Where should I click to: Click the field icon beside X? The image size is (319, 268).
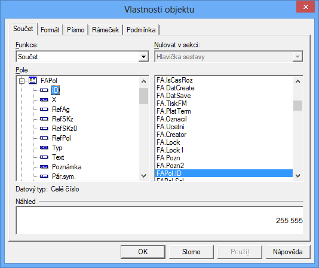click(x=44, y=100)
